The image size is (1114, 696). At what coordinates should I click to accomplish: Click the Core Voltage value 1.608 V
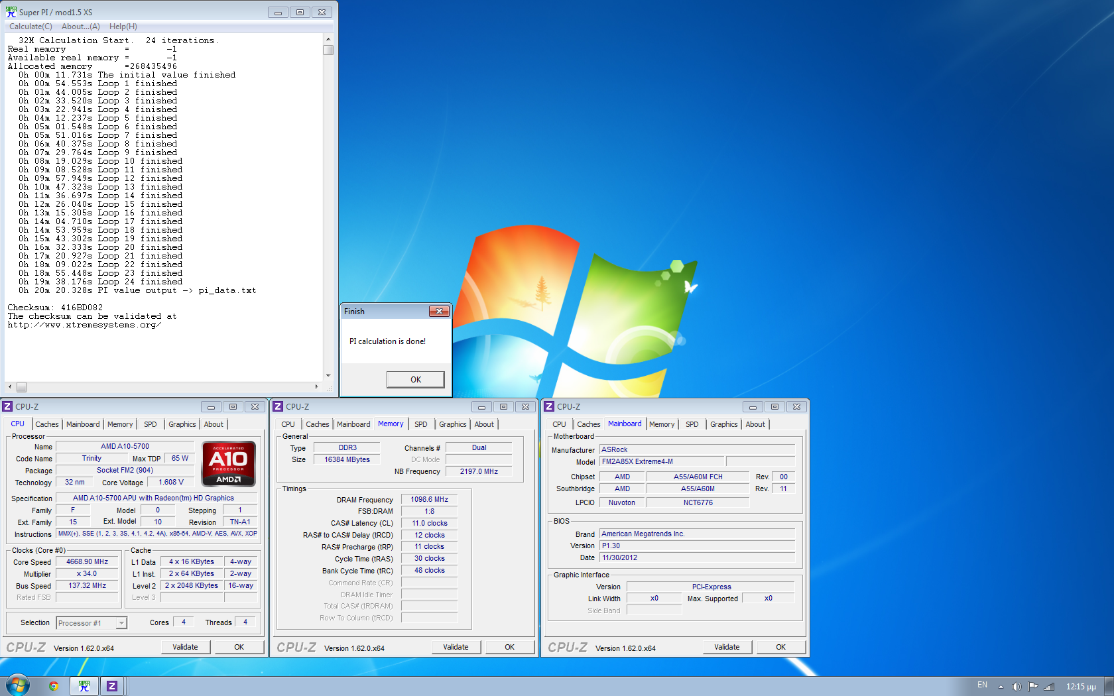tap(171, 482)
